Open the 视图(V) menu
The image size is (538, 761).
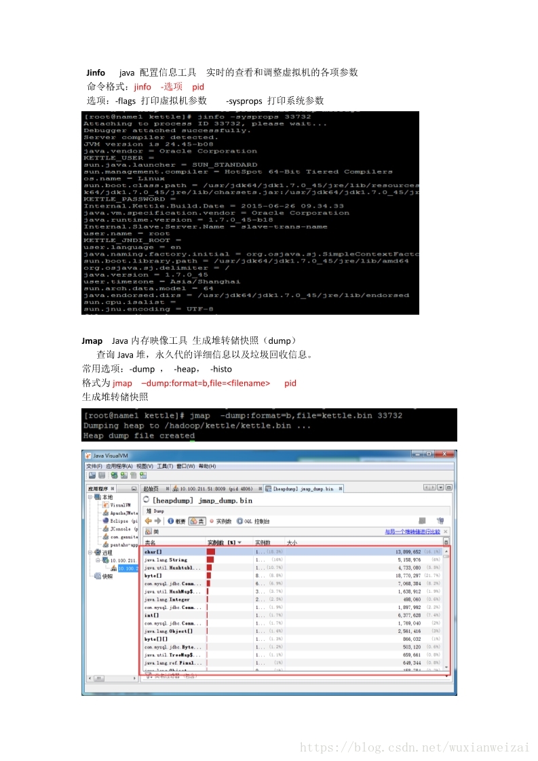click(x=145, y=466)
